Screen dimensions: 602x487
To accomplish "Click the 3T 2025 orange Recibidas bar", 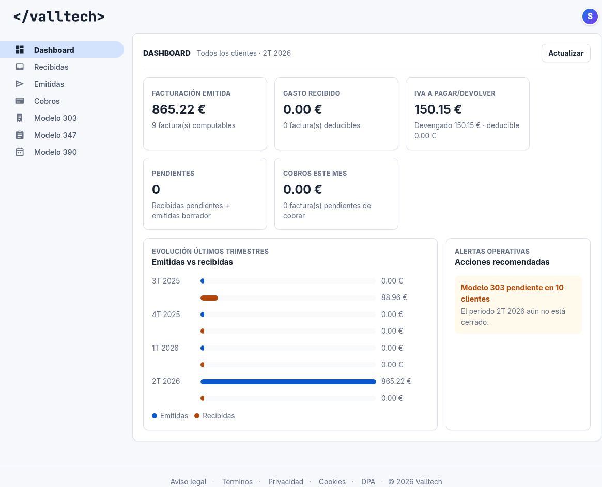I will (209, 298).
